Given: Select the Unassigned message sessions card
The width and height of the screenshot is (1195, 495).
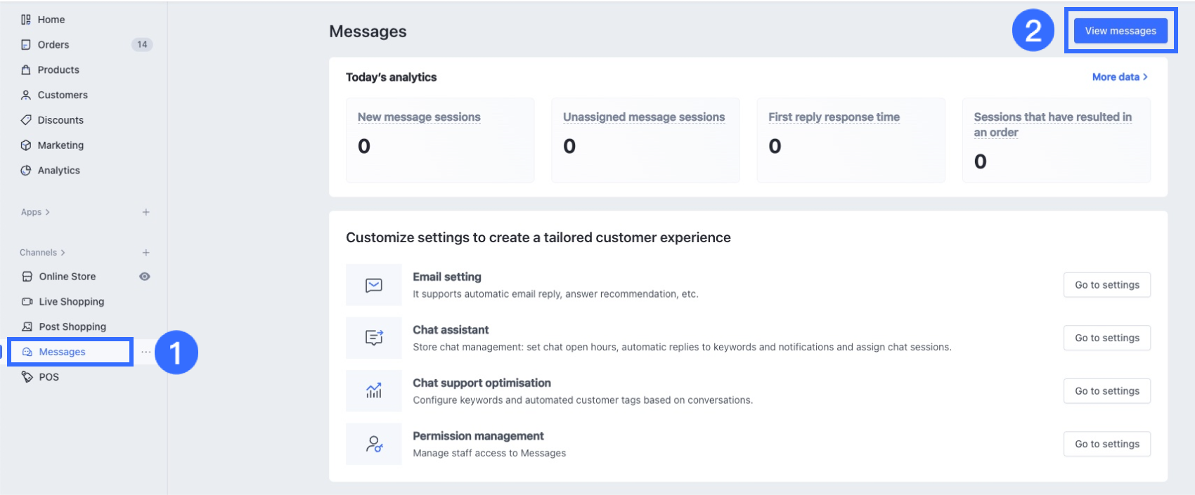Looking at the screenshot, I should click(645, 140).
